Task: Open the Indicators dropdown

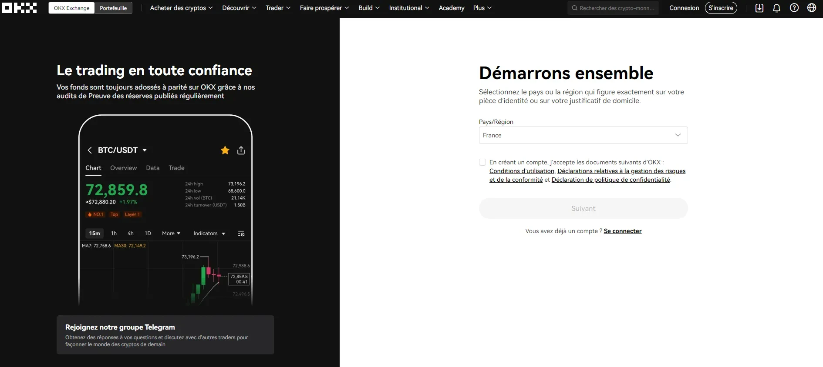Action: point(209,234)
